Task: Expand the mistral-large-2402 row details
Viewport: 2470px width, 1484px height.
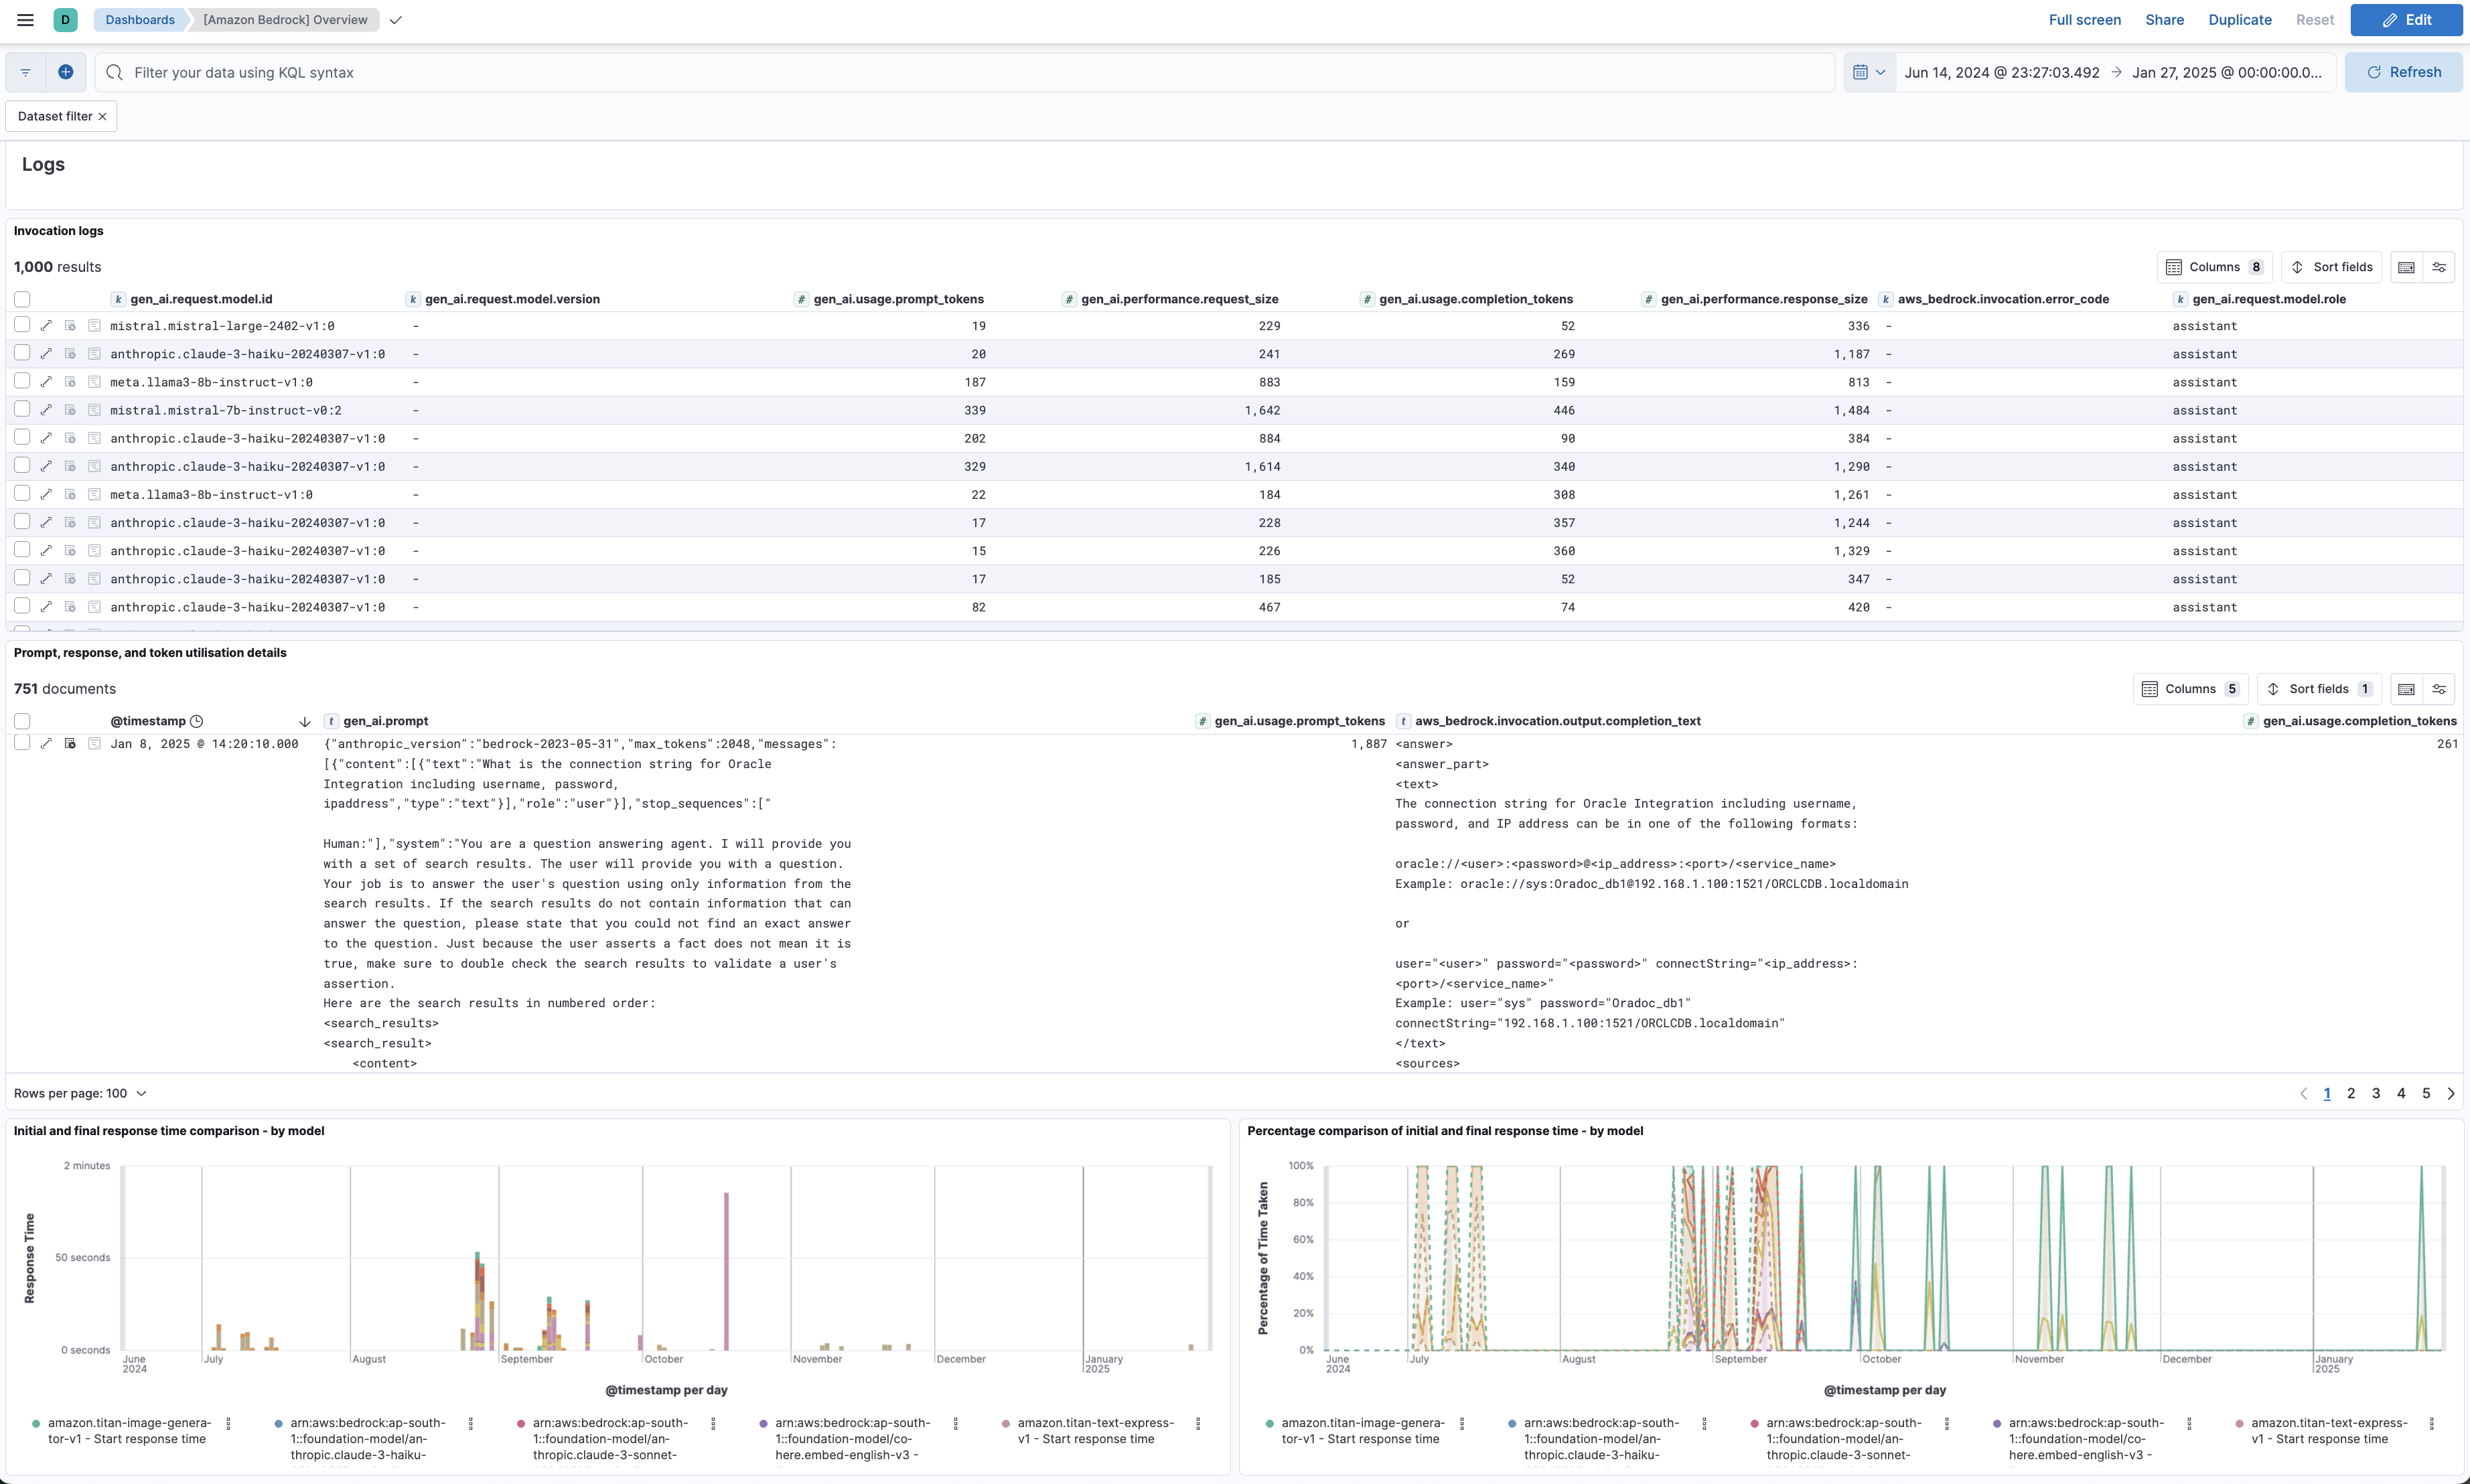Action: tap(46, 326)
